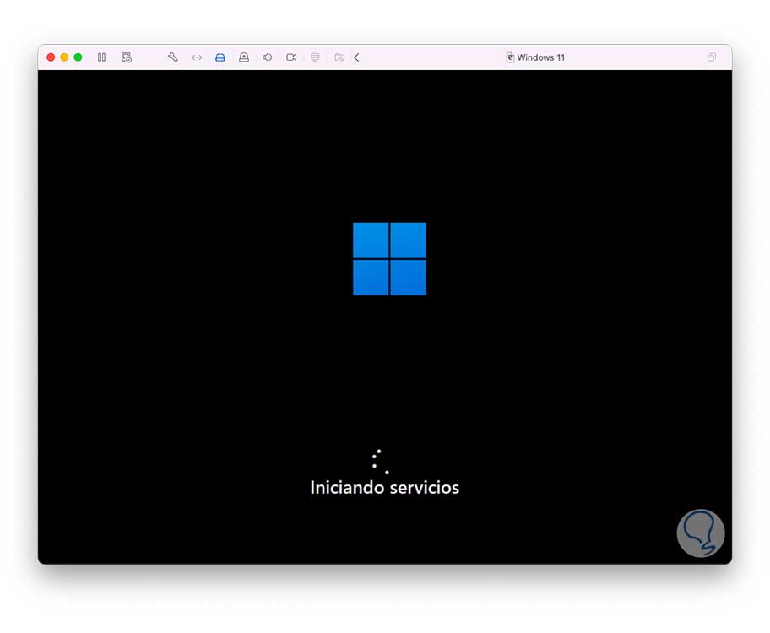Click the blue Windows logo
Screen dimensions: 770x633
(x=389, y=259)
